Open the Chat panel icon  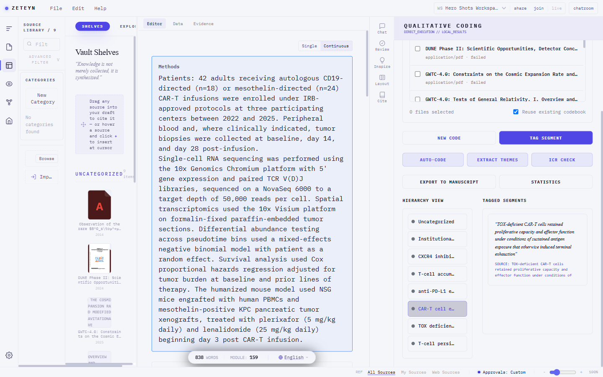click(382, 28)
